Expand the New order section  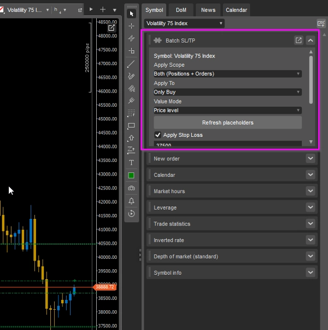coord(311,159)
